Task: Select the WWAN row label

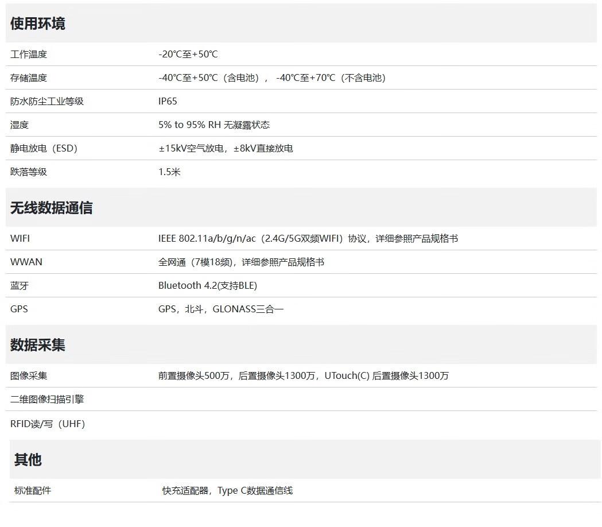Action: pos(26,262)
